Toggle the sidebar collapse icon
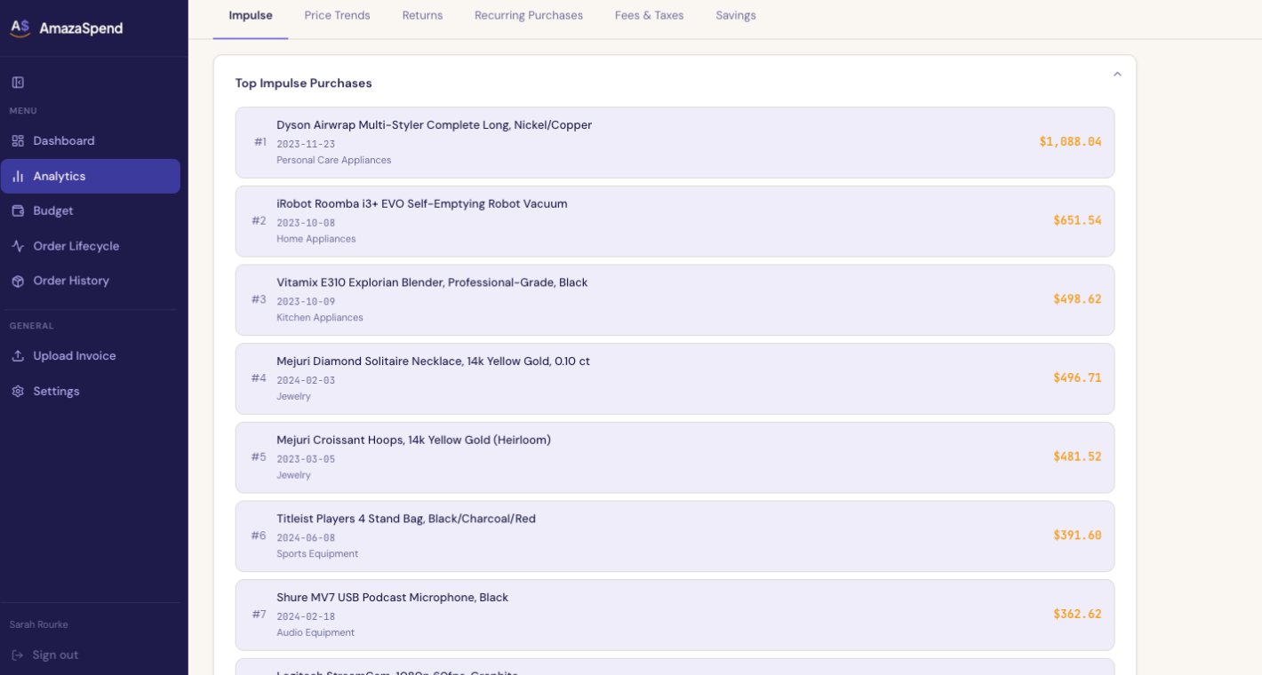 coord(18,83)
